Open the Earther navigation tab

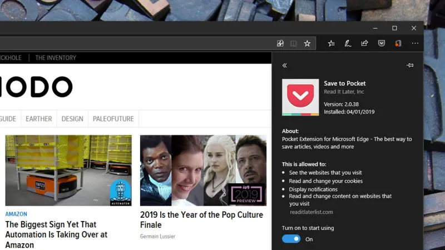coord(39,119)
